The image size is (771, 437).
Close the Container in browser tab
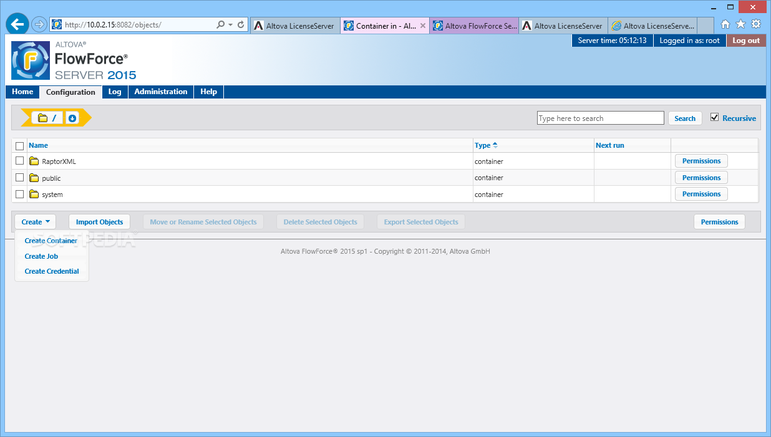tap(423, 26)
